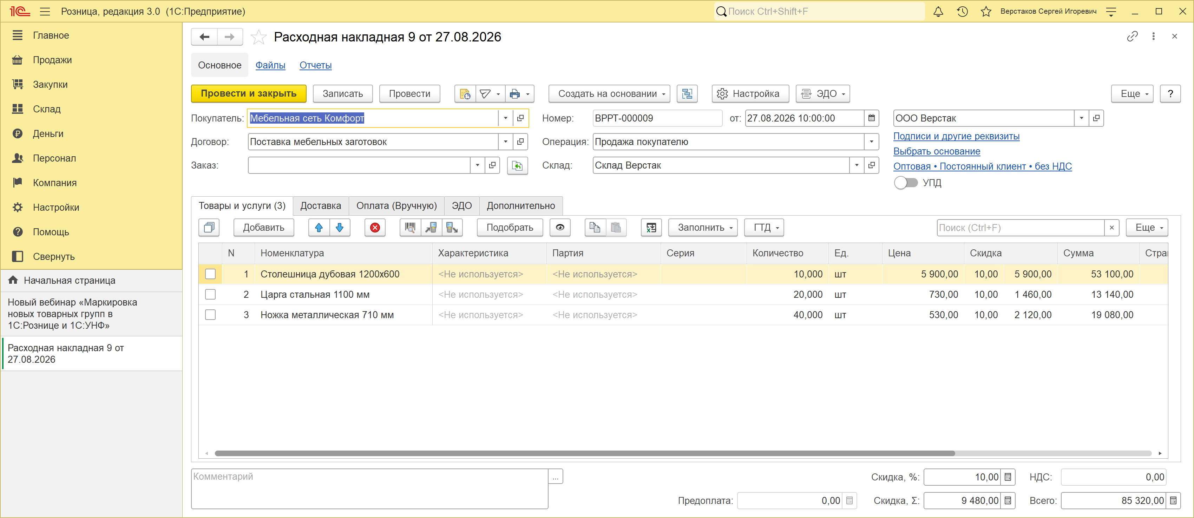Switch to the Оплата (Вручную) tab
Image resolution: width=1194 pixels, height=518 pixels.
pos(397,206)
